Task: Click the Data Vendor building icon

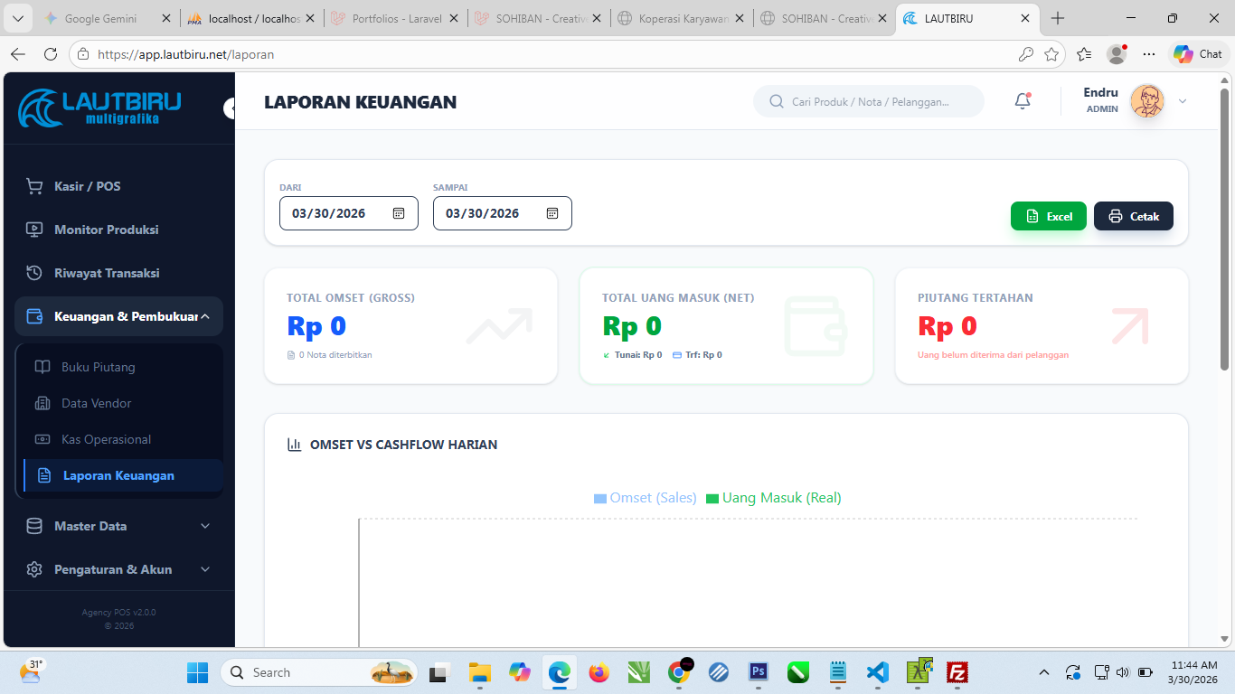Action: [44, 403]
